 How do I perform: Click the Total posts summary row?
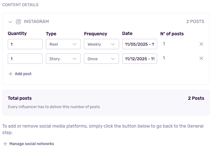click(x=106, y=102)
